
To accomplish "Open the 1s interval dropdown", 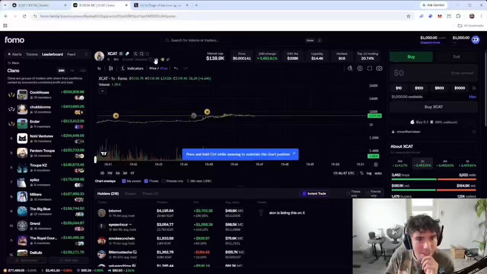I will pyautogui.click(x=99, y=68).
